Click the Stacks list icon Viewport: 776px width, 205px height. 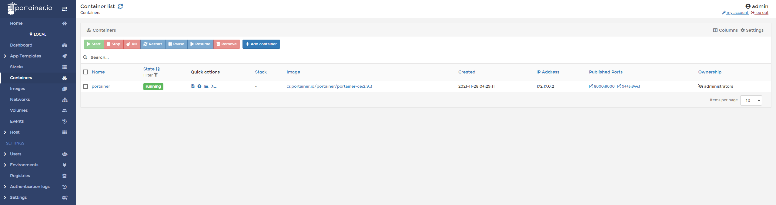point(65,67)
